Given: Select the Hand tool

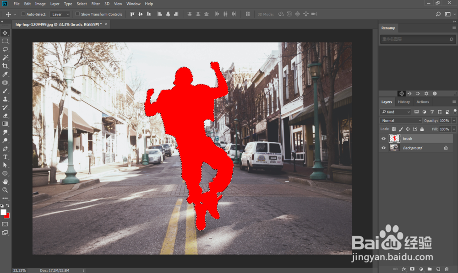Looking at the screenshot, I should tap(5, 182).
